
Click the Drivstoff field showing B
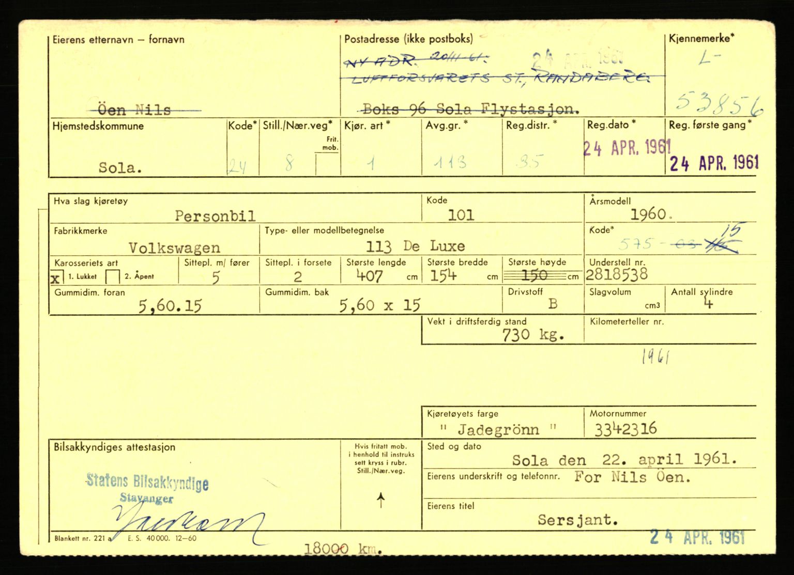(x=552, y=304)
